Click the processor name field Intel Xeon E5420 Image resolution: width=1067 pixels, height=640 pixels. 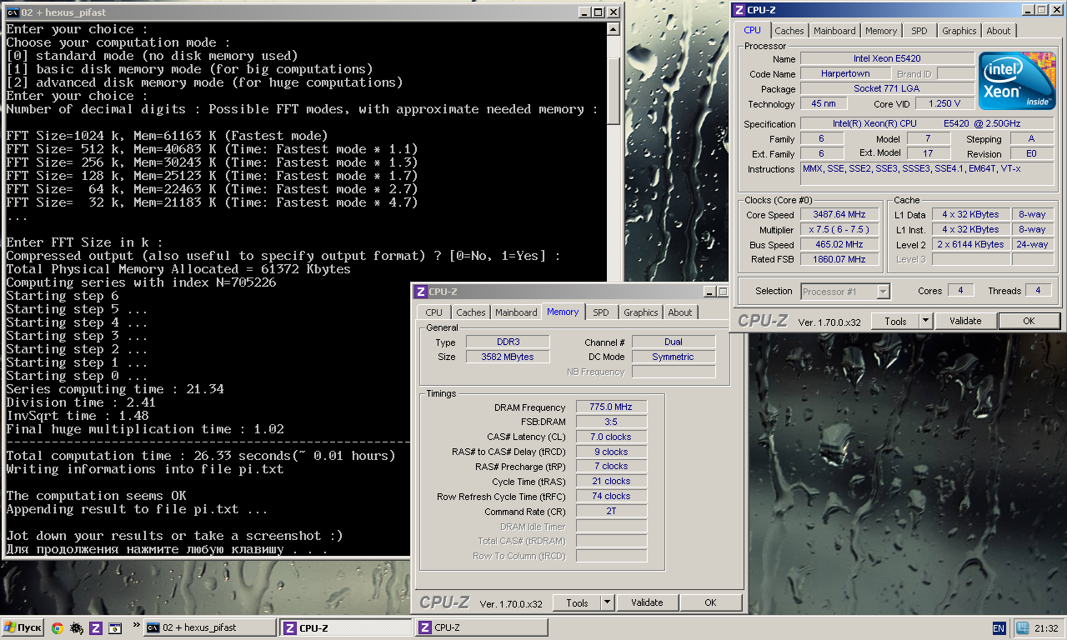pyautogui.click(x=887, y=59)
